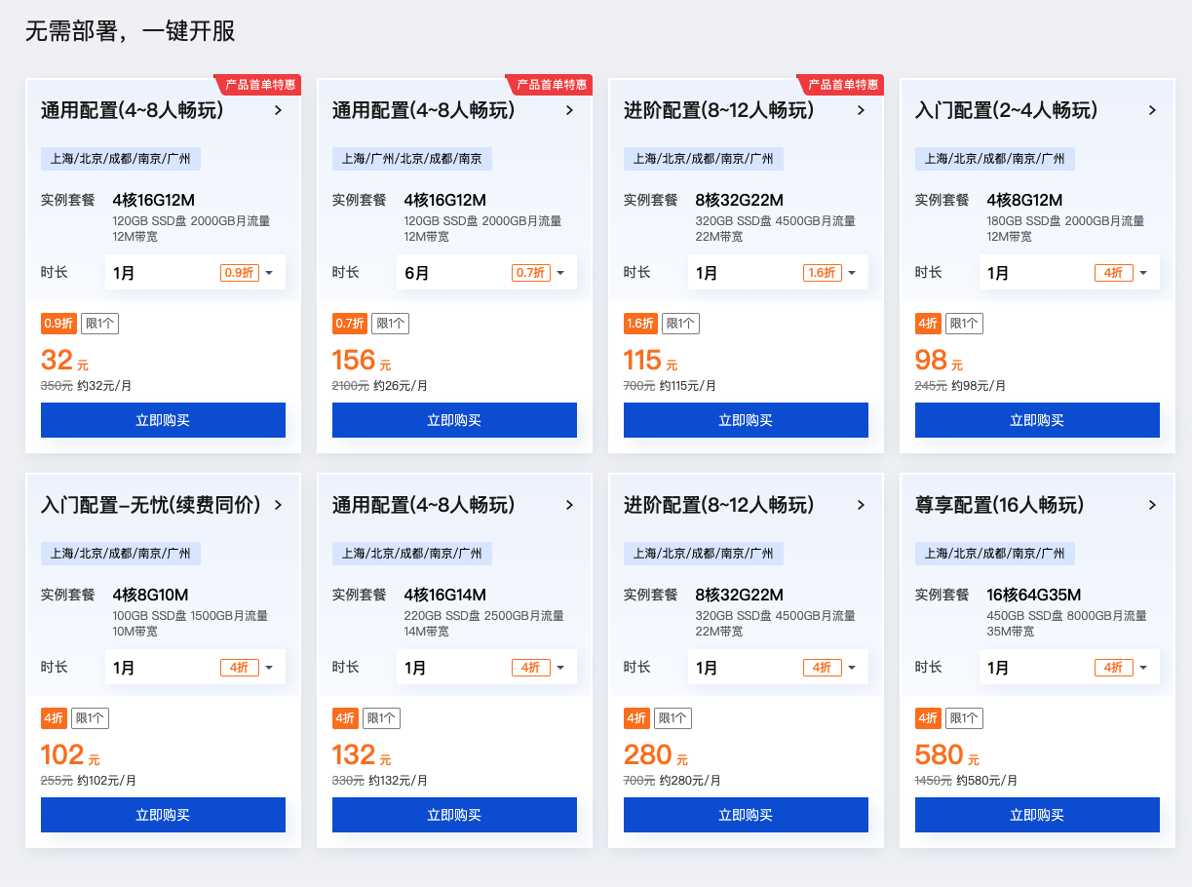Open arrow beside 入门配置-无忧(续费同价)

coord(278,505)
